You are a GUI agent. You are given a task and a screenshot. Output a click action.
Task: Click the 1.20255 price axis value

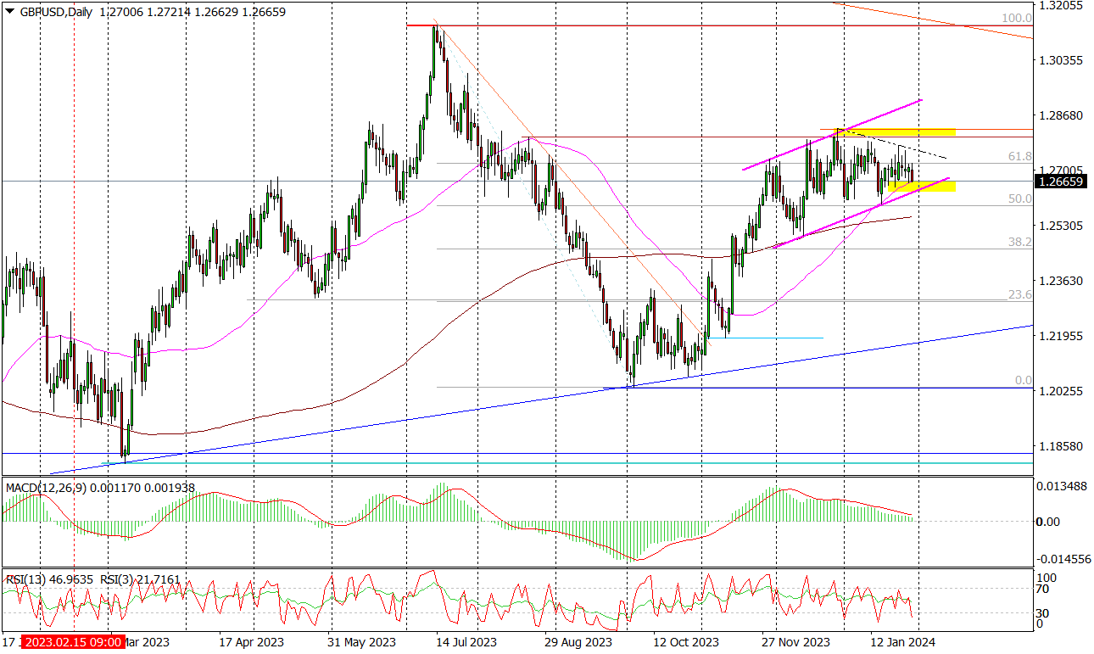click(x=1060, y=391)
